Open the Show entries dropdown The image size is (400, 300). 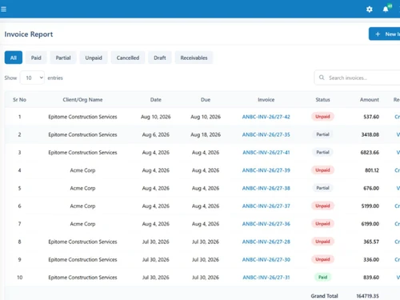[x=32, y=78]
